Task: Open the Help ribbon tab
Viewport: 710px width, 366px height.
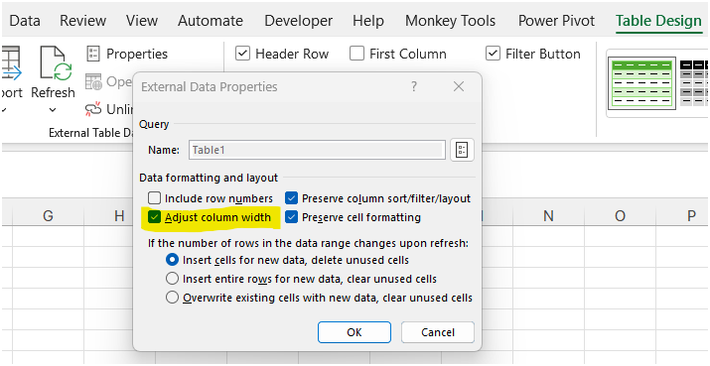Action: [x=368, y=21]
